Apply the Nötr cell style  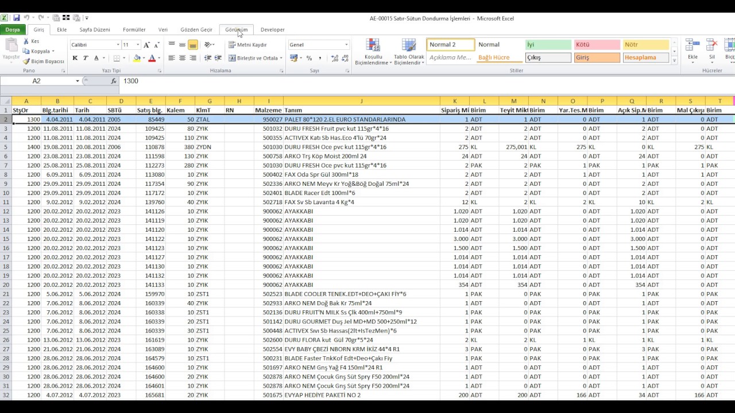point(646,45)
